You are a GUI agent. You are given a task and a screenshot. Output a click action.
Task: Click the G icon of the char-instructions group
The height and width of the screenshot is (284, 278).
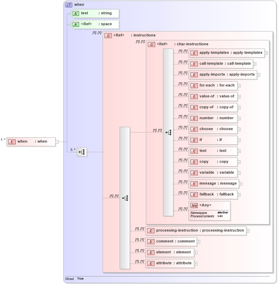point(151,44)
